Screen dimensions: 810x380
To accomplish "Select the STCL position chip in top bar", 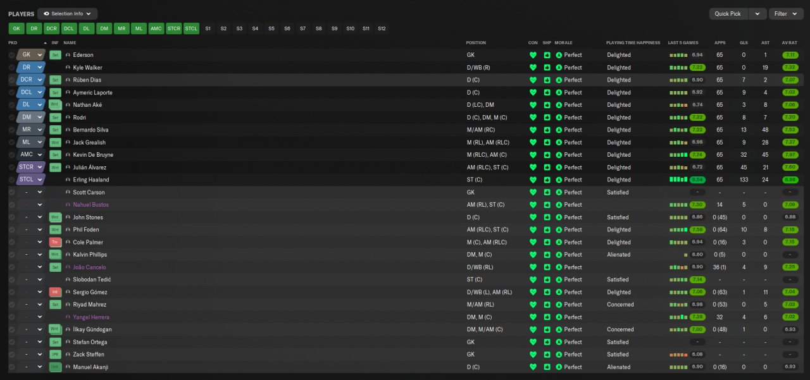I will [191, 28].
